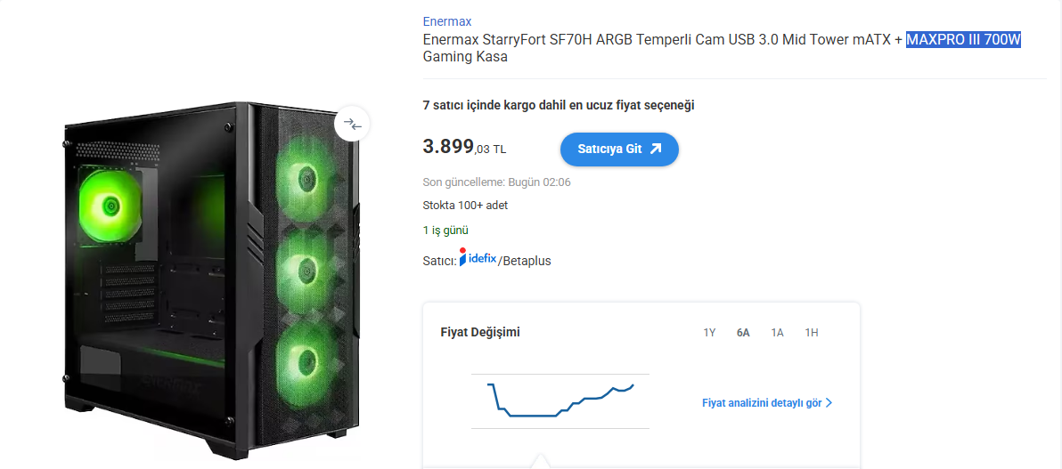Click the 1 iş günü delivery text
The height and width of the screenshot is (469, 1062).
[445, 230]
